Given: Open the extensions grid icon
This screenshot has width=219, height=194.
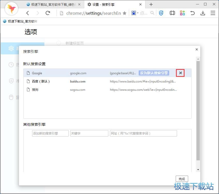Looking at the screenshot, I should coord(182,13).
